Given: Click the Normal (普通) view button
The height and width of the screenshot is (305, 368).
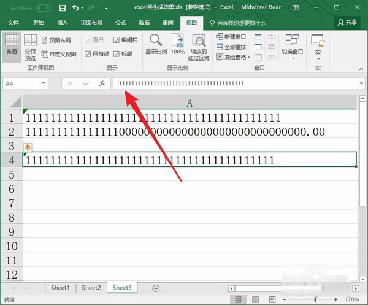Looking at the screenshot, I should click(x=12, y=45).
